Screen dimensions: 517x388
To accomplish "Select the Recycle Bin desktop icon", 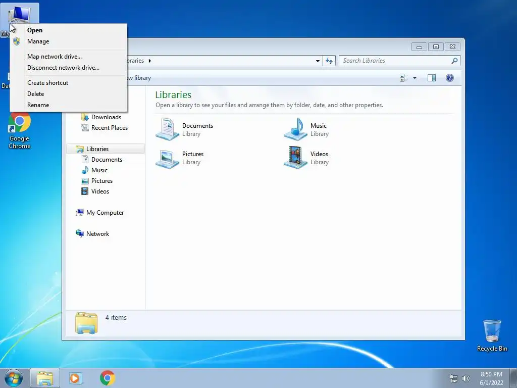I will coord(492,335).
